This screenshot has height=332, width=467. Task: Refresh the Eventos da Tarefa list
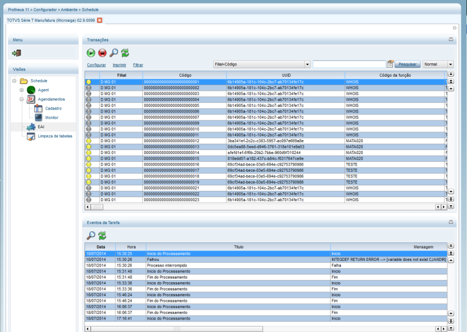pyautogui.click(x=102, y=236)
